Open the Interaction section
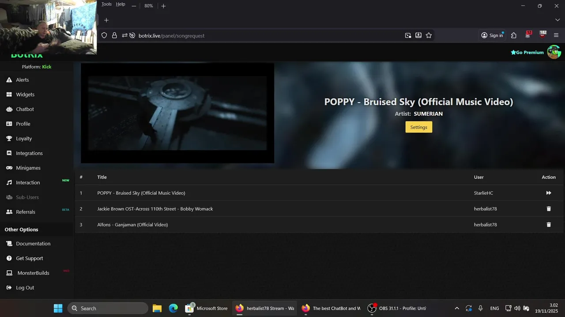 click(x=23, y=183)
